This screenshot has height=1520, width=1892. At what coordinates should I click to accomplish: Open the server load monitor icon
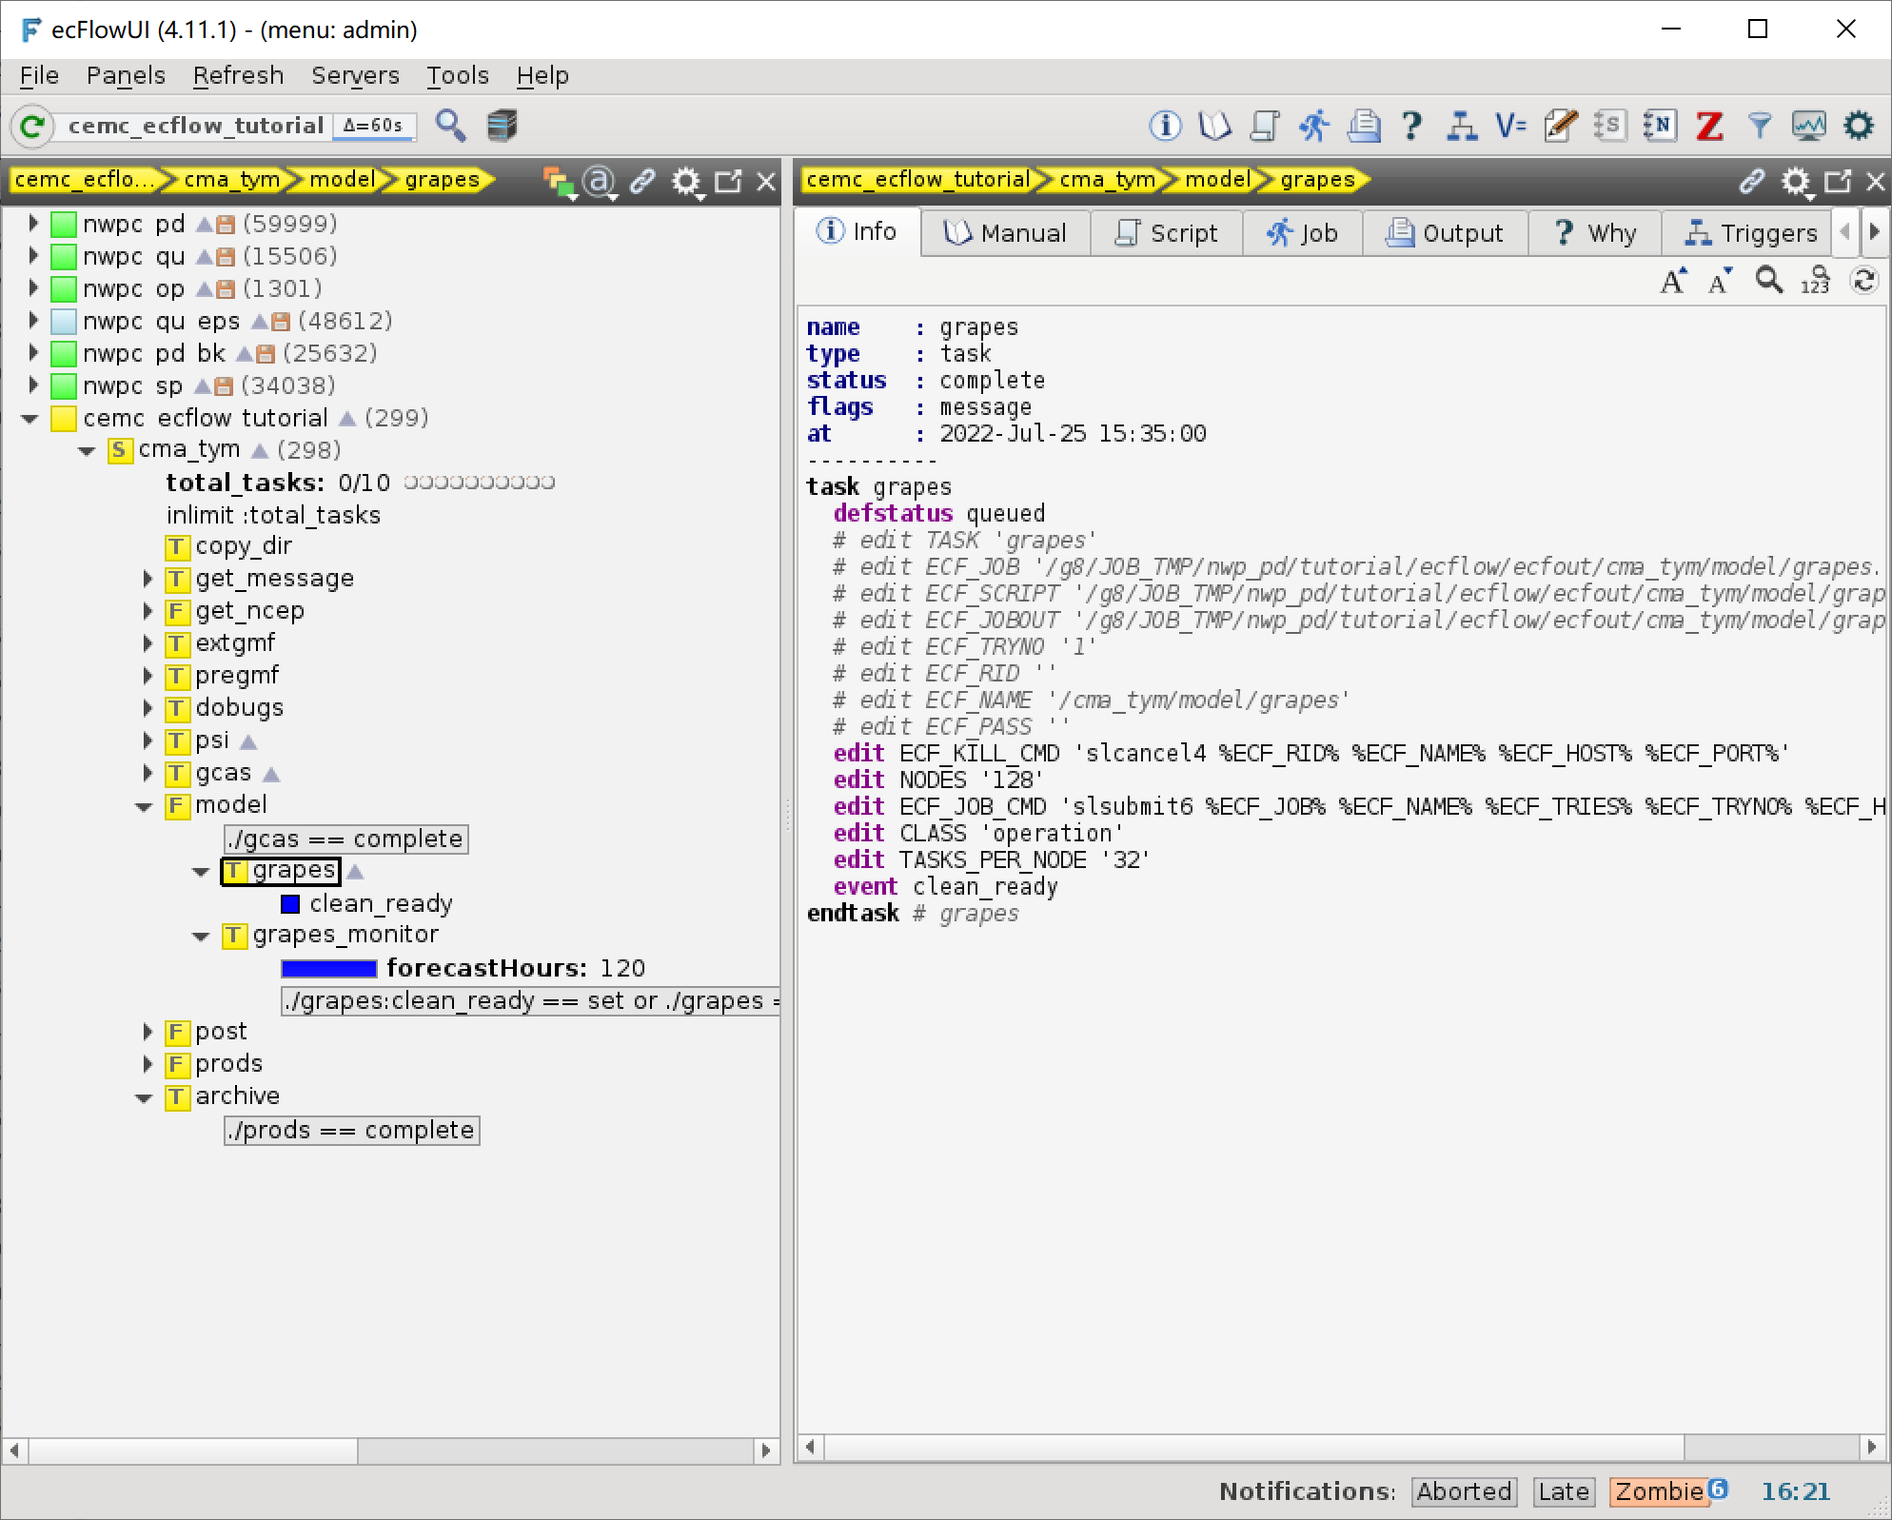click(x=1808, y=126)
